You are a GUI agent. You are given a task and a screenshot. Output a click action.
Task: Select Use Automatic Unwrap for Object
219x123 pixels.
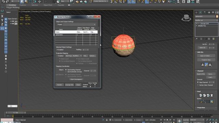(66, 72)
